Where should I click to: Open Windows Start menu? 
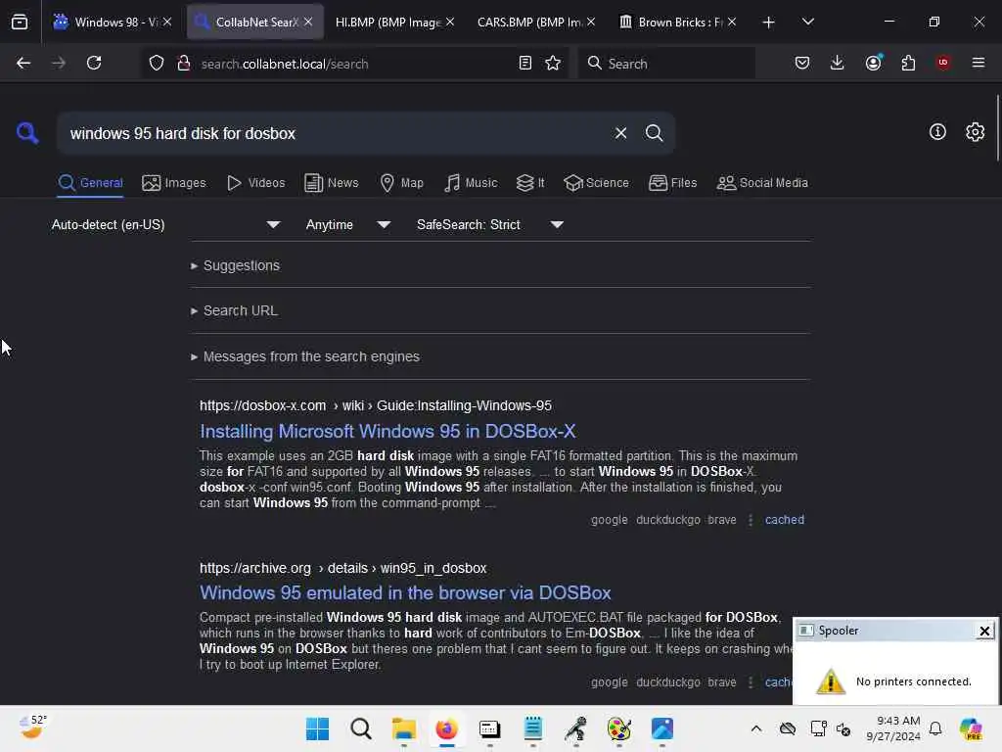tap(317, 728)
